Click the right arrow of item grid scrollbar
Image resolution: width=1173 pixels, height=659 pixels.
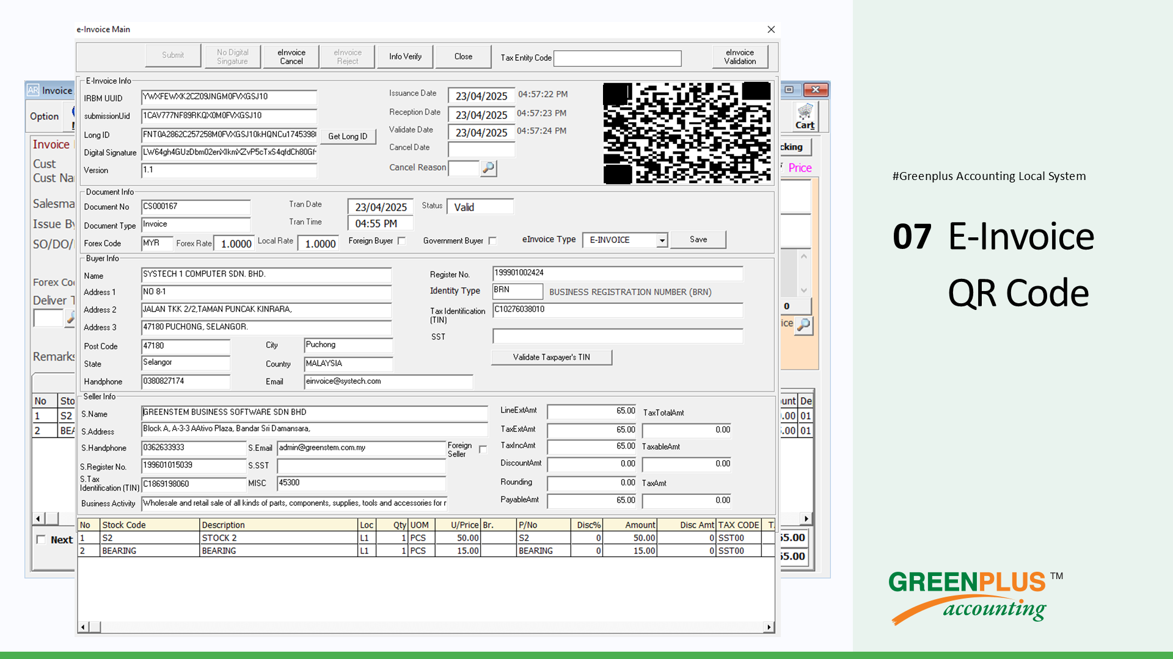pyautogui.click(x=769, y=627)
